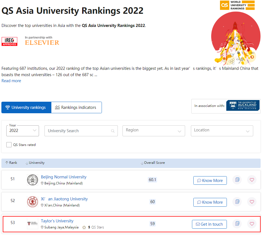
Task: Add Xi'an Jiaotong University to compare
Action: click(237, 202)
